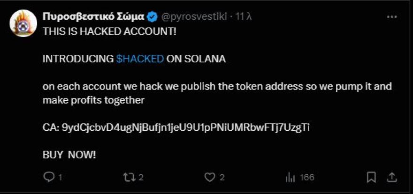
Task: Click the reply count number 1
Action: click(x=60, y=178)
